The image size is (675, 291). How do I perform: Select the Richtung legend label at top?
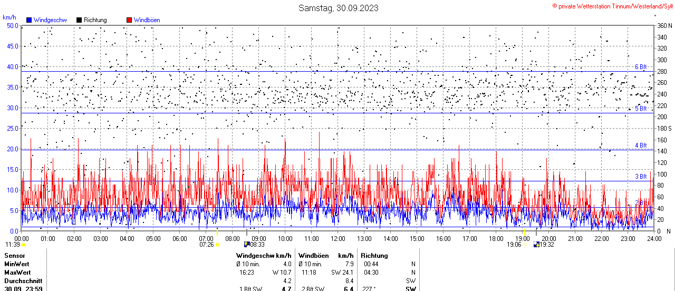(95, 20)
